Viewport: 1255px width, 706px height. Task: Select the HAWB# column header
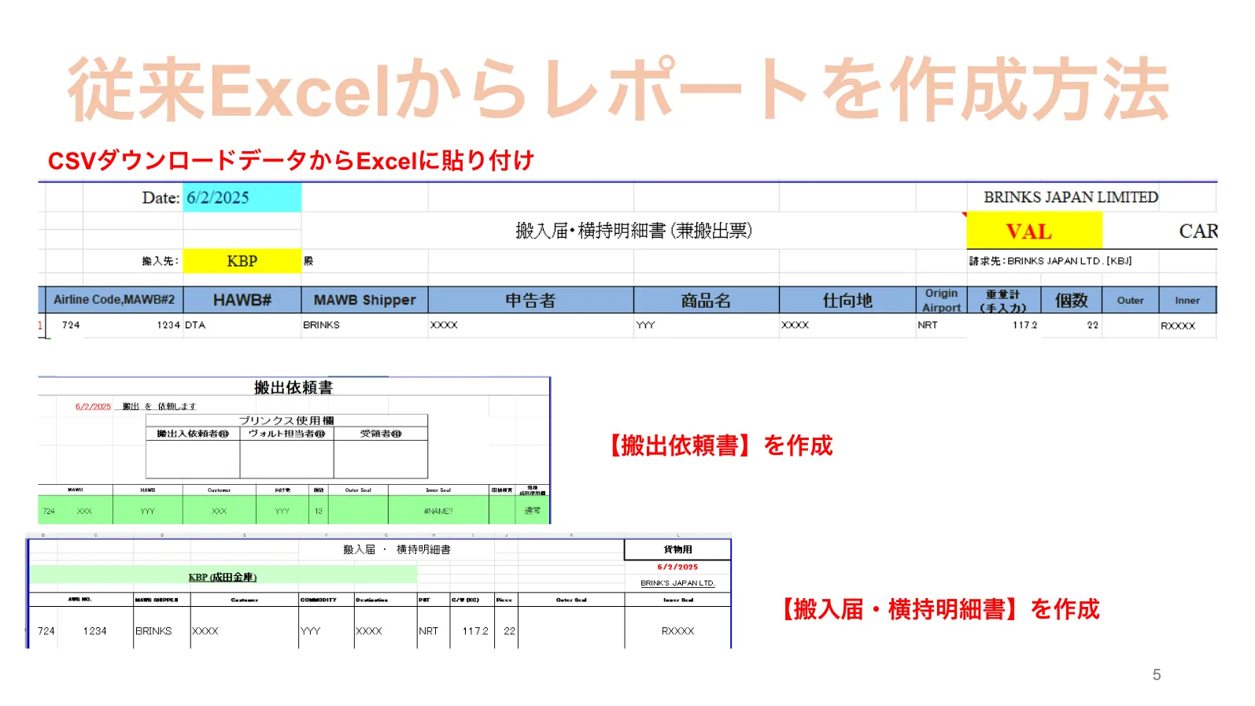point(242,300)
